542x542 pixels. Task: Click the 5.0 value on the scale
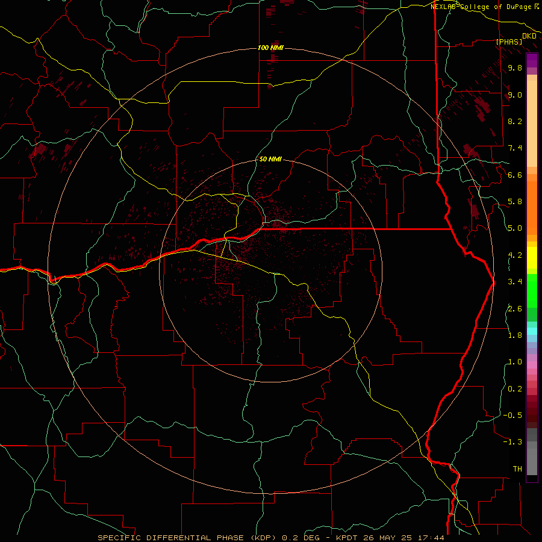point(515,228)
